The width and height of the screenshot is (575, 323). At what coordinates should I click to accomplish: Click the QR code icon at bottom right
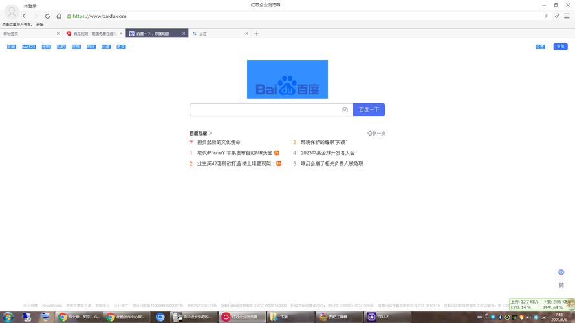pyautogui.click(x=561, y=285)
